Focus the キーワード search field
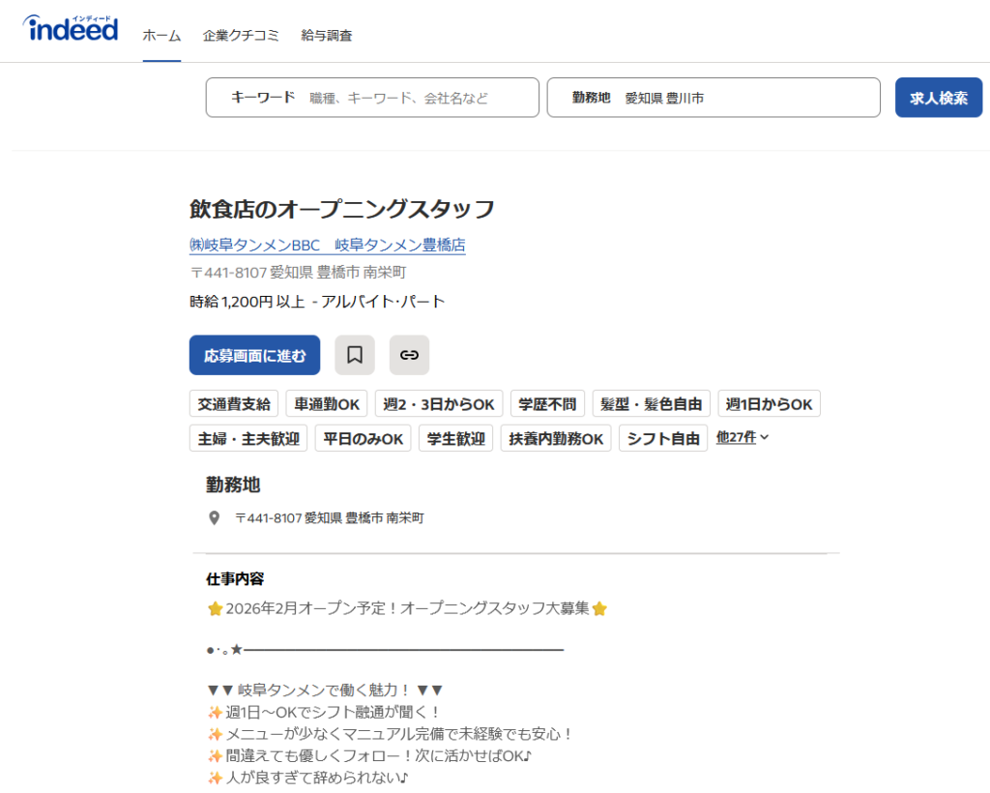990x793 pixels. pos(372,98)
